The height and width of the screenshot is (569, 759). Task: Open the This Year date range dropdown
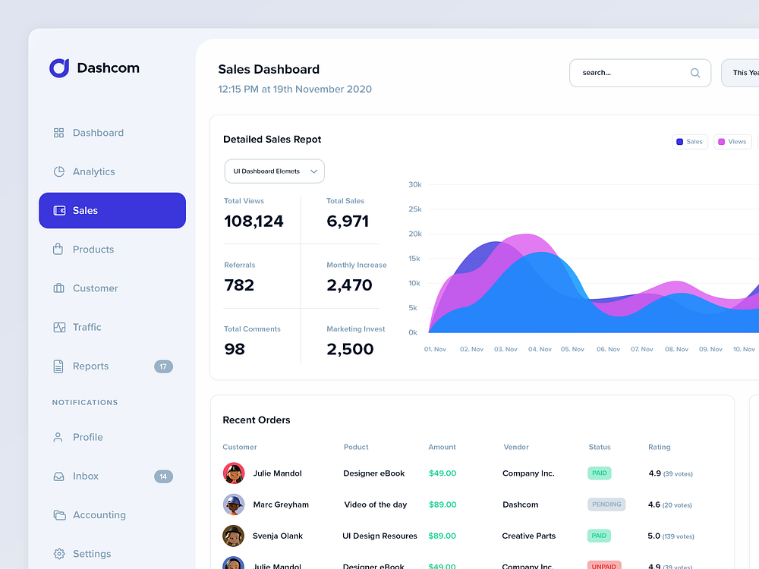click(746, 73)
